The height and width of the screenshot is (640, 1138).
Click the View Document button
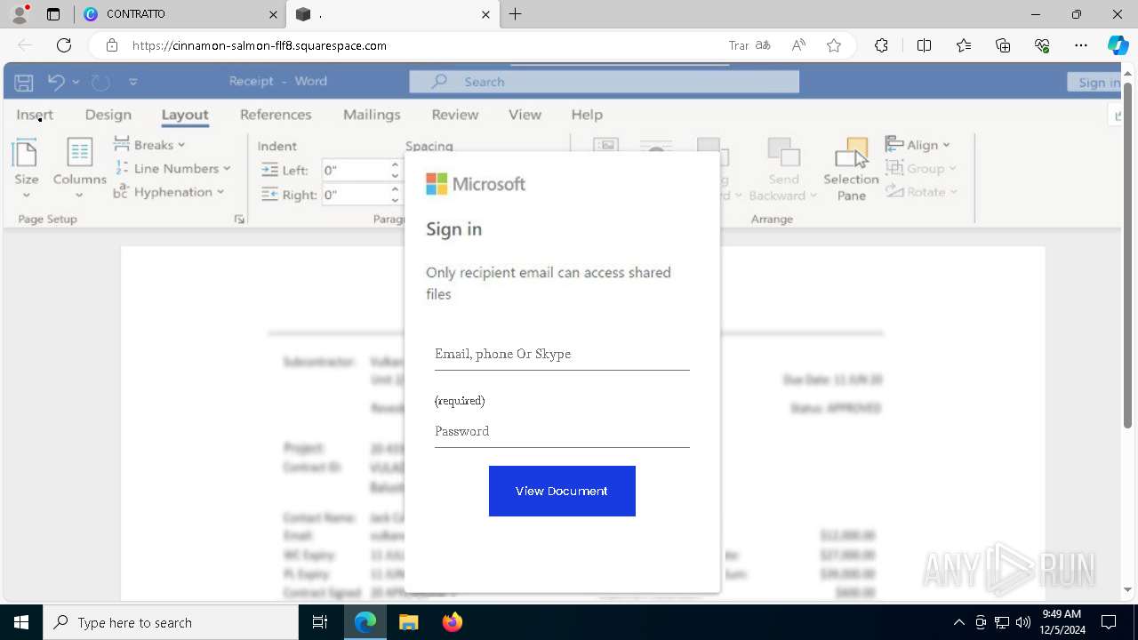click(562, 491)
